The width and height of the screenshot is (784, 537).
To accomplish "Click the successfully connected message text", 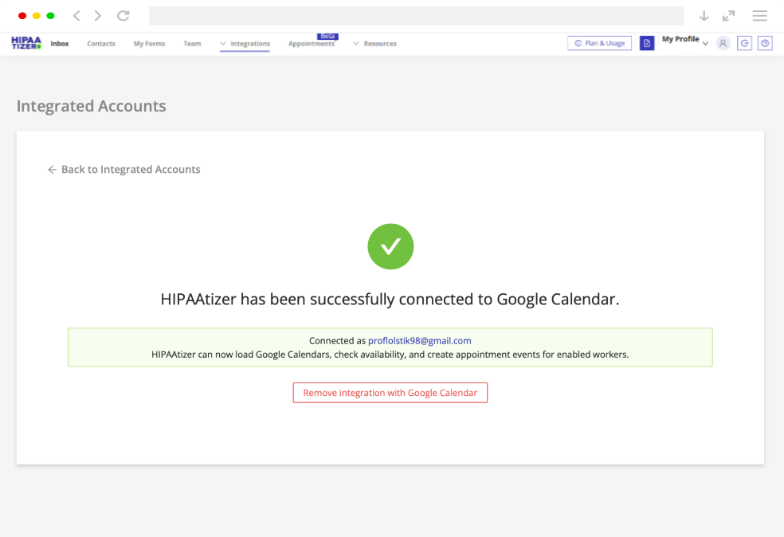I will [x=390, y=299].
